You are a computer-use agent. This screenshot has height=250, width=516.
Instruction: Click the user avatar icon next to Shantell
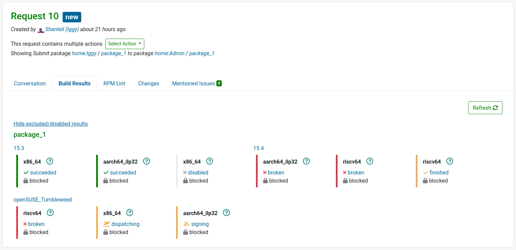coord(41,30)
